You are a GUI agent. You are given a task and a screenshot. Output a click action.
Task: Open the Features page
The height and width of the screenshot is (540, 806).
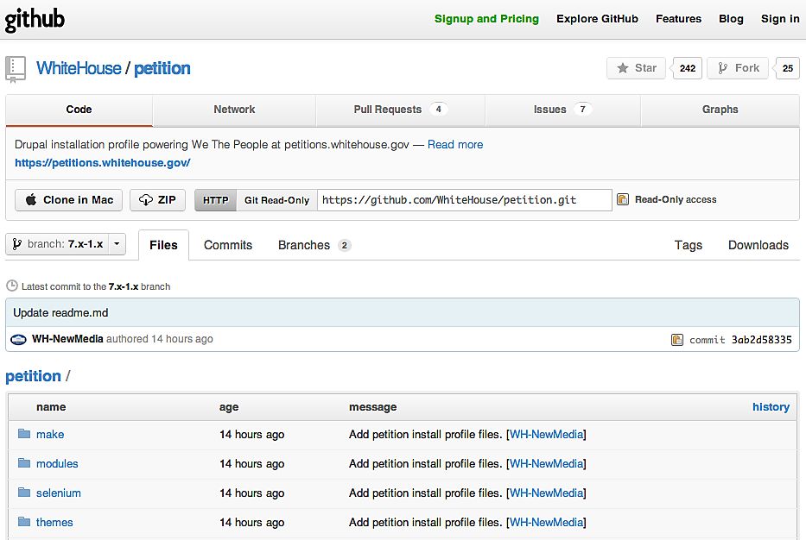pyautogui.click(x=678, y=19)
